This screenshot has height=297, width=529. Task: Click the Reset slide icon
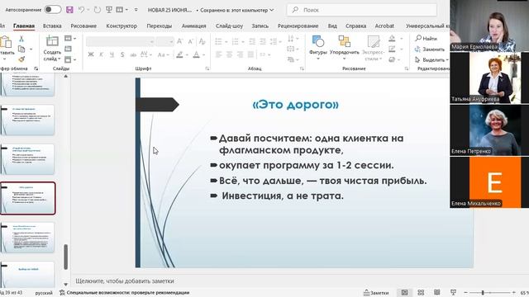68,49
